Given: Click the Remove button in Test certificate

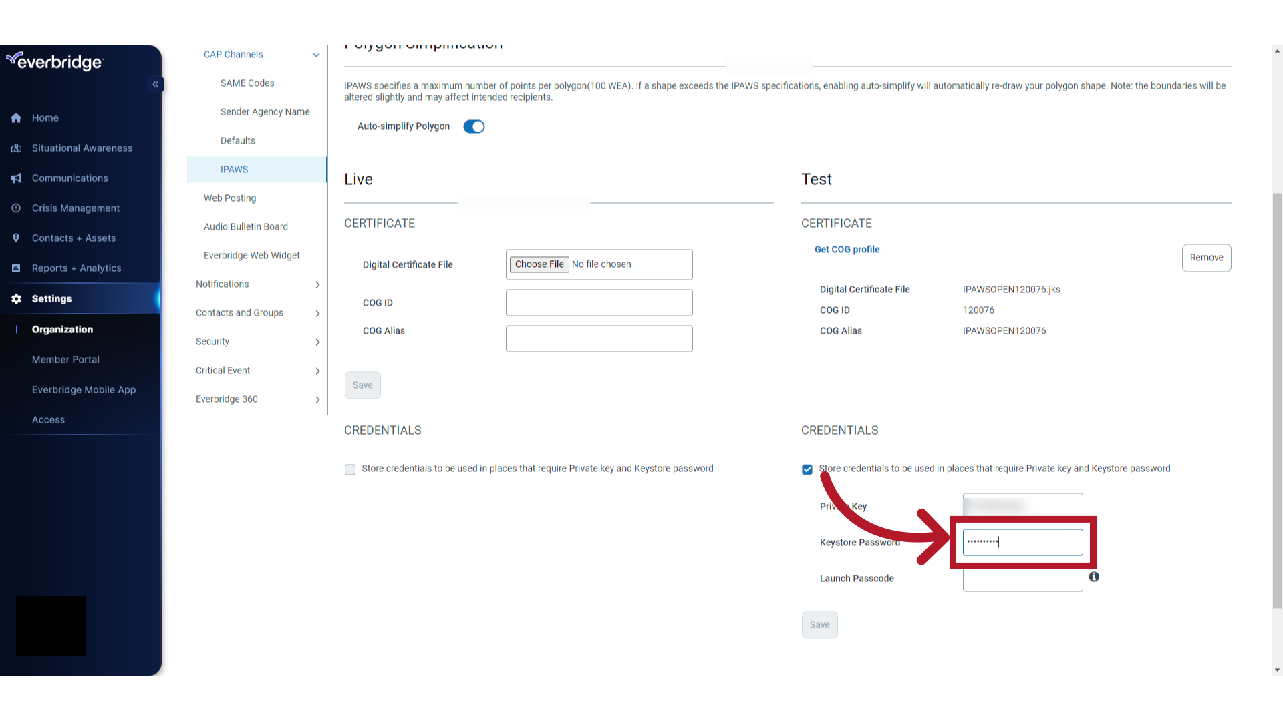Looking at the screenshot, I should tap(1206, 257).
